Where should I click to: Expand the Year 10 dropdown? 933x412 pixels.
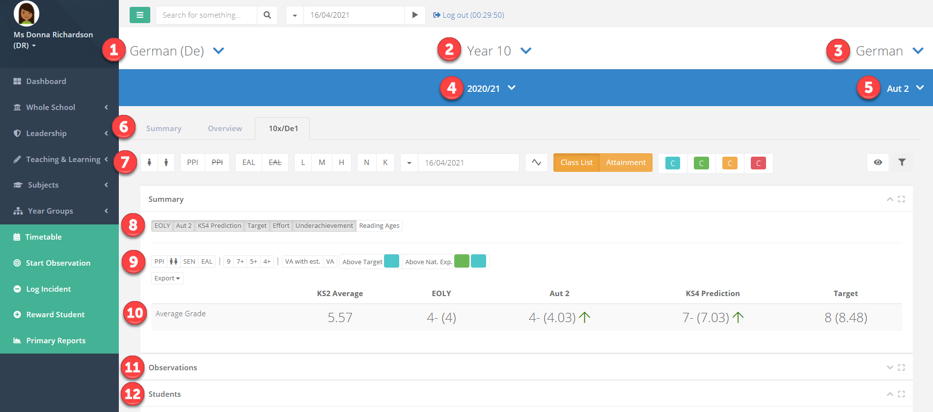coord(526,51)
